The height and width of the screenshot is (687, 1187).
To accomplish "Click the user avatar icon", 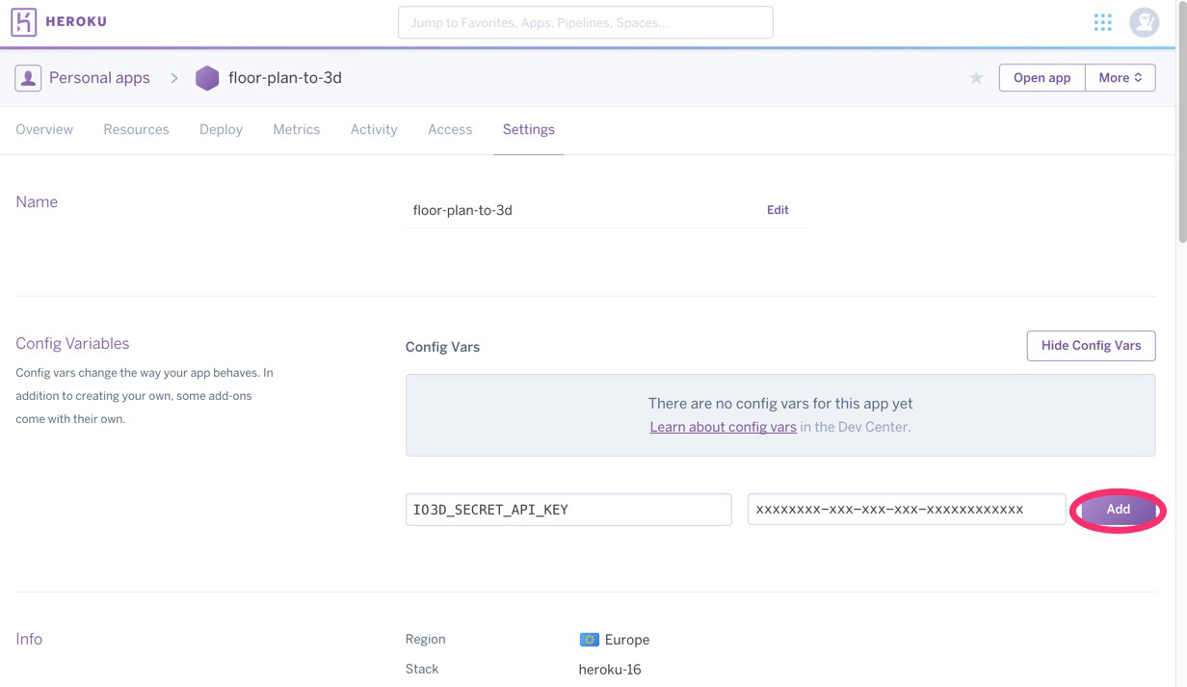I will [x=1144, y=22].
